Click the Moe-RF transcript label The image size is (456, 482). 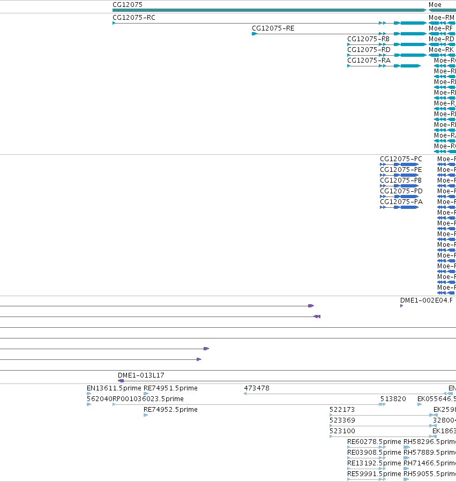coord(440,28)
